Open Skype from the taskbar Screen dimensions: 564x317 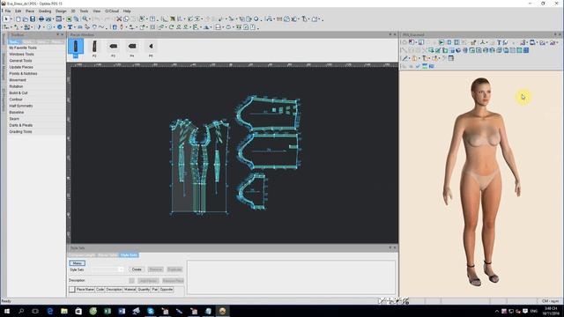[x=151, y=311]
